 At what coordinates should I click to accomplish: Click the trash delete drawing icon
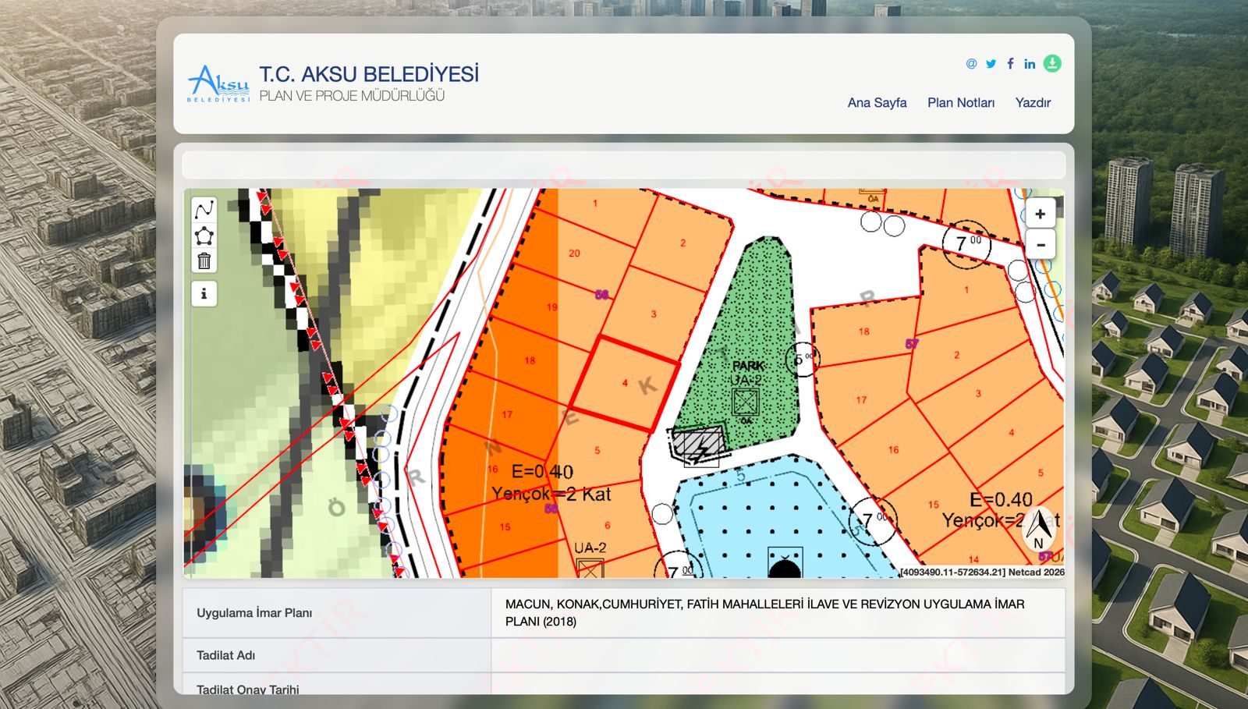tap(204, 261)
